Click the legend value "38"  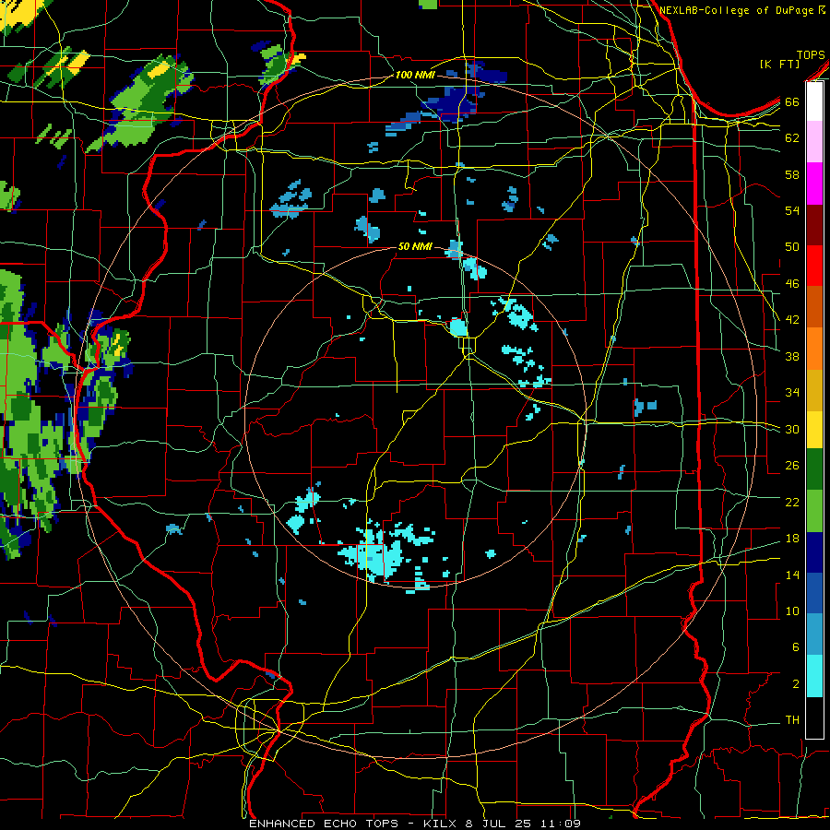point(792,356)
